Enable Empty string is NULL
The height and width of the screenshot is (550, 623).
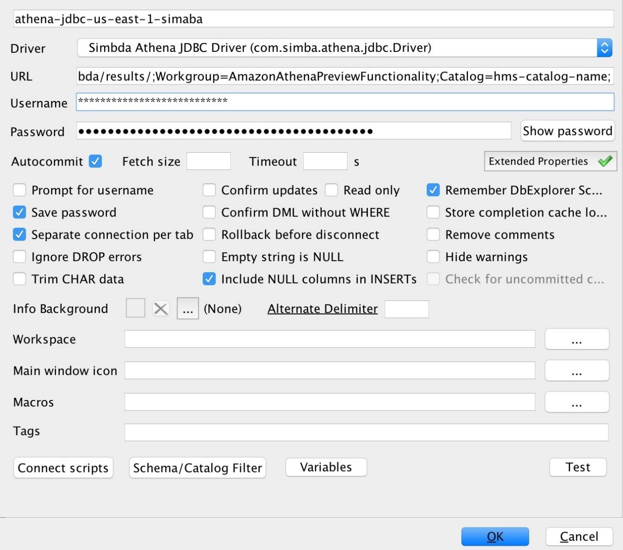209,257
